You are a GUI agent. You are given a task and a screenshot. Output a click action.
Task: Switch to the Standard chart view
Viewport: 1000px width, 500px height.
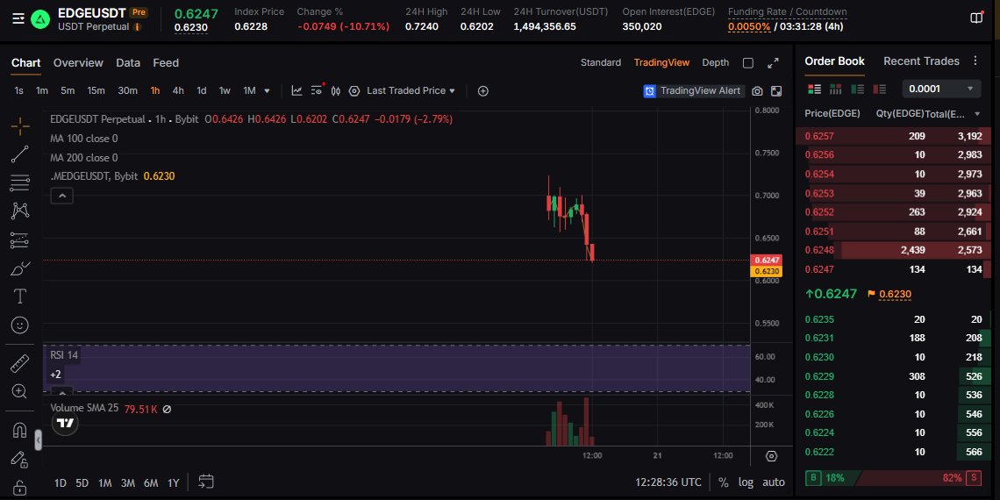point(601,62)
